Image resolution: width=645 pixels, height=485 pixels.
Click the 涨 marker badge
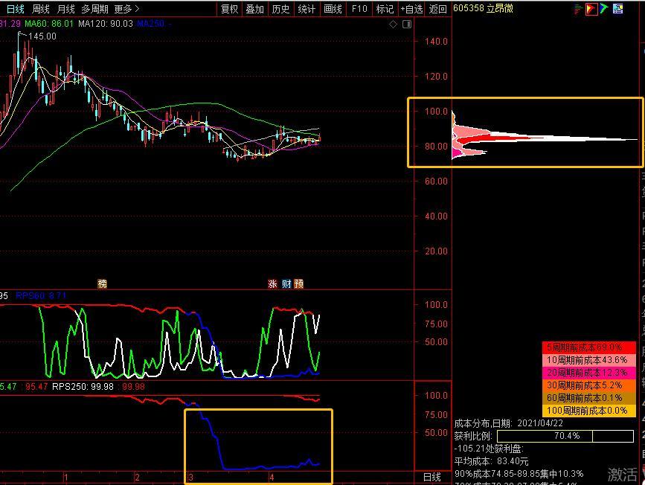tap(272, 283)
